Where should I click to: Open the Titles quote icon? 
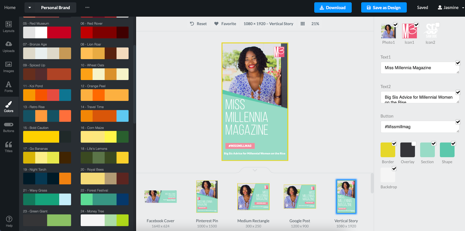coord(9,144)
